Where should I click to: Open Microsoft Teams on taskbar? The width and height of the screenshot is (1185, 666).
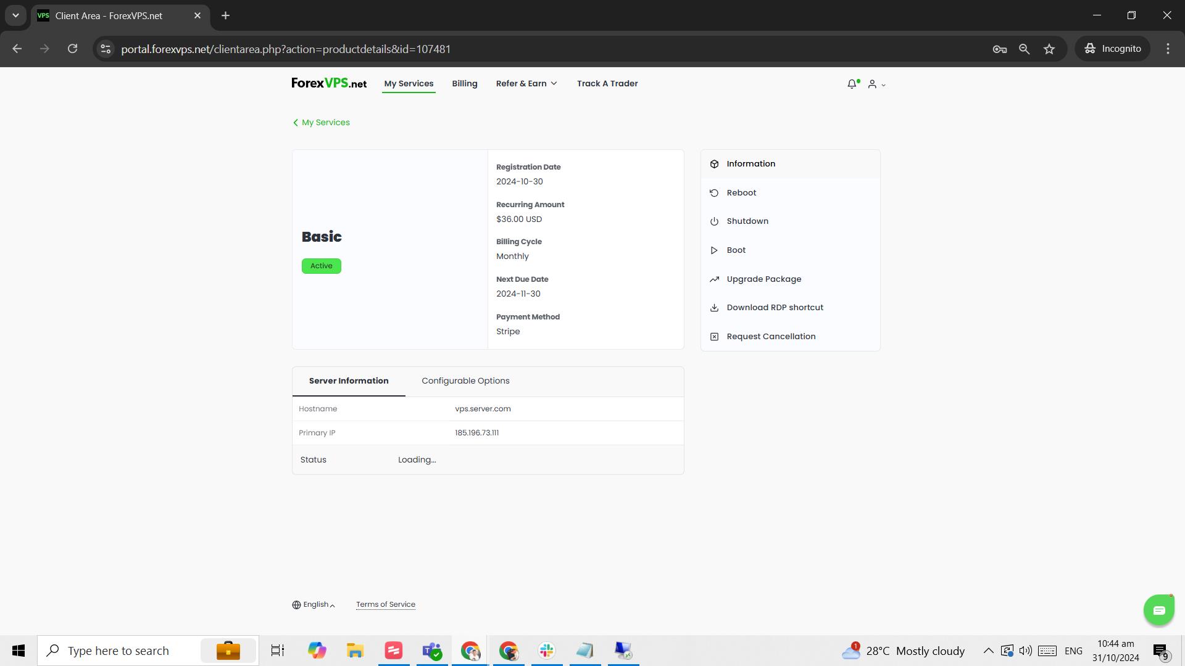[432, 651]
